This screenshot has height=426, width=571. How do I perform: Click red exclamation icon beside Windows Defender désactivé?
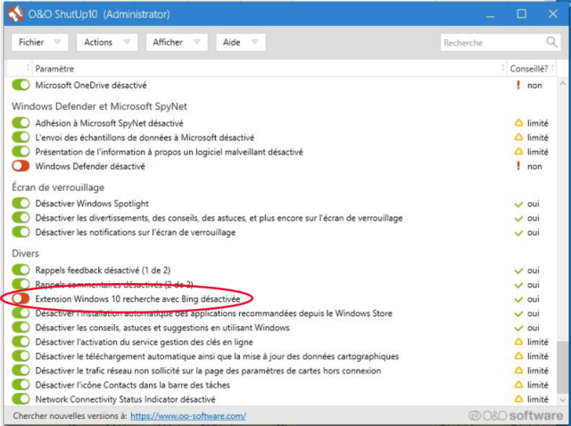click(x=517, y=166)
